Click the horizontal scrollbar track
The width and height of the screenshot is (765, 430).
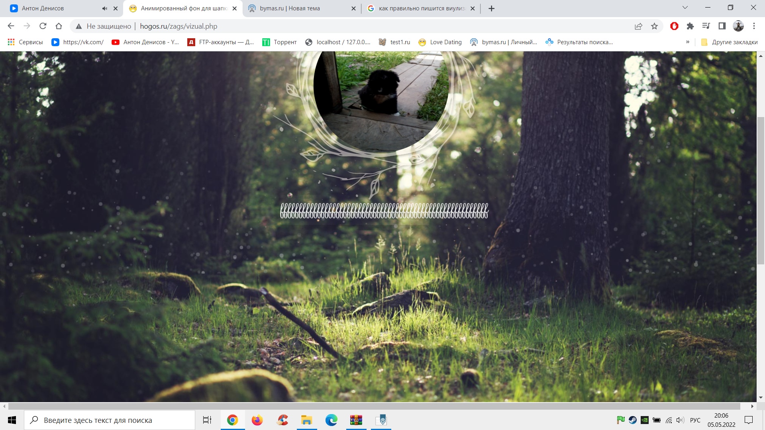click(375, 406)
